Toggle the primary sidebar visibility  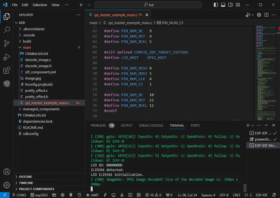(216, 5)
